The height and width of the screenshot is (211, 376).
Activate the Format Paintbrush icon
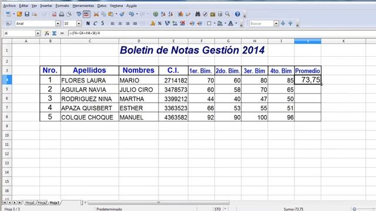click(x=122, y=14)
